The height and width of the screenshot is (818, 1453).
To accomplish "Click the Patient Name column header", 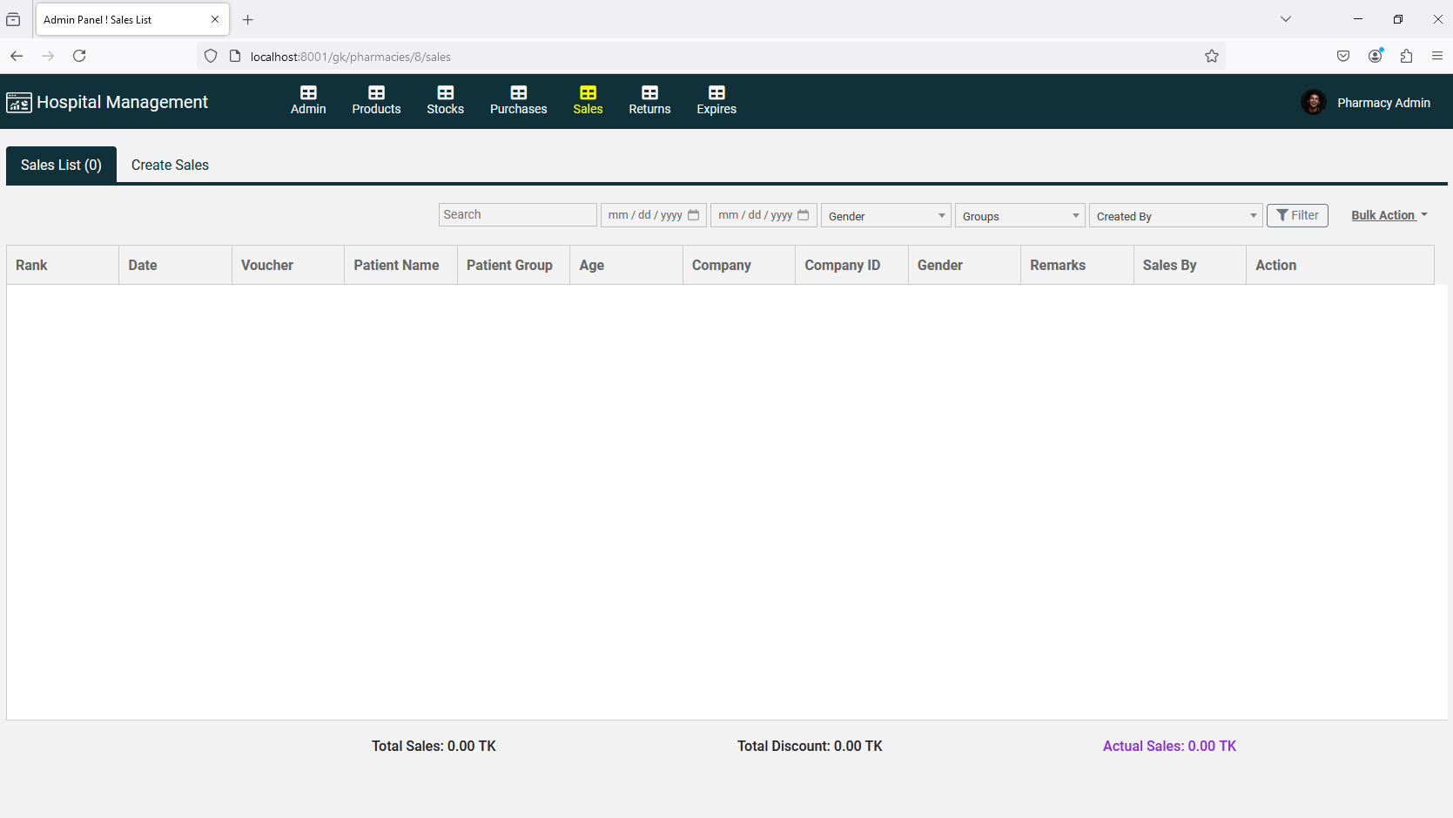I will click(400, 265).
